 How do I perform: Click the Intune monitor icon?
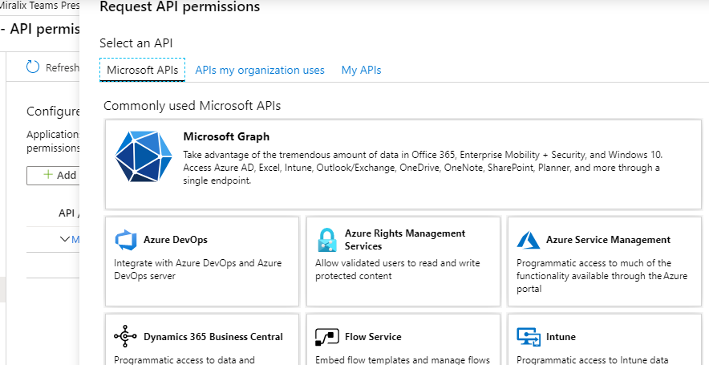click(528, 337)
